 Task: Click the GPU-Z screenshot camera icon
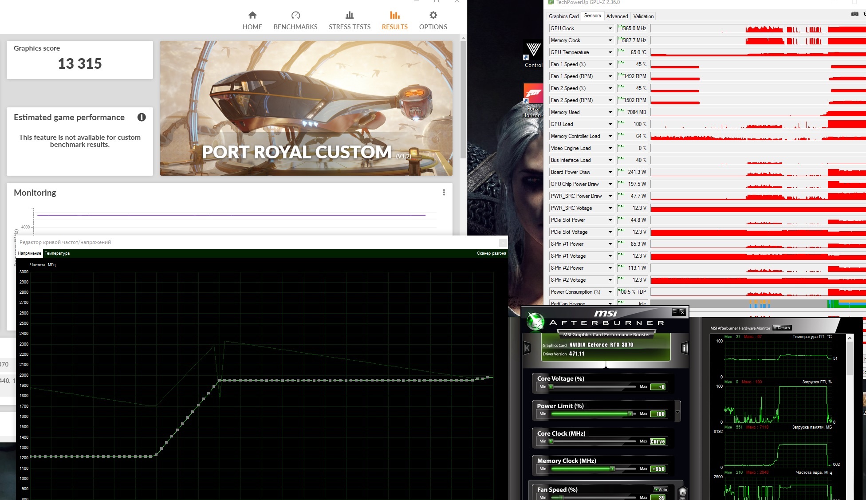(x=854, y=14)
